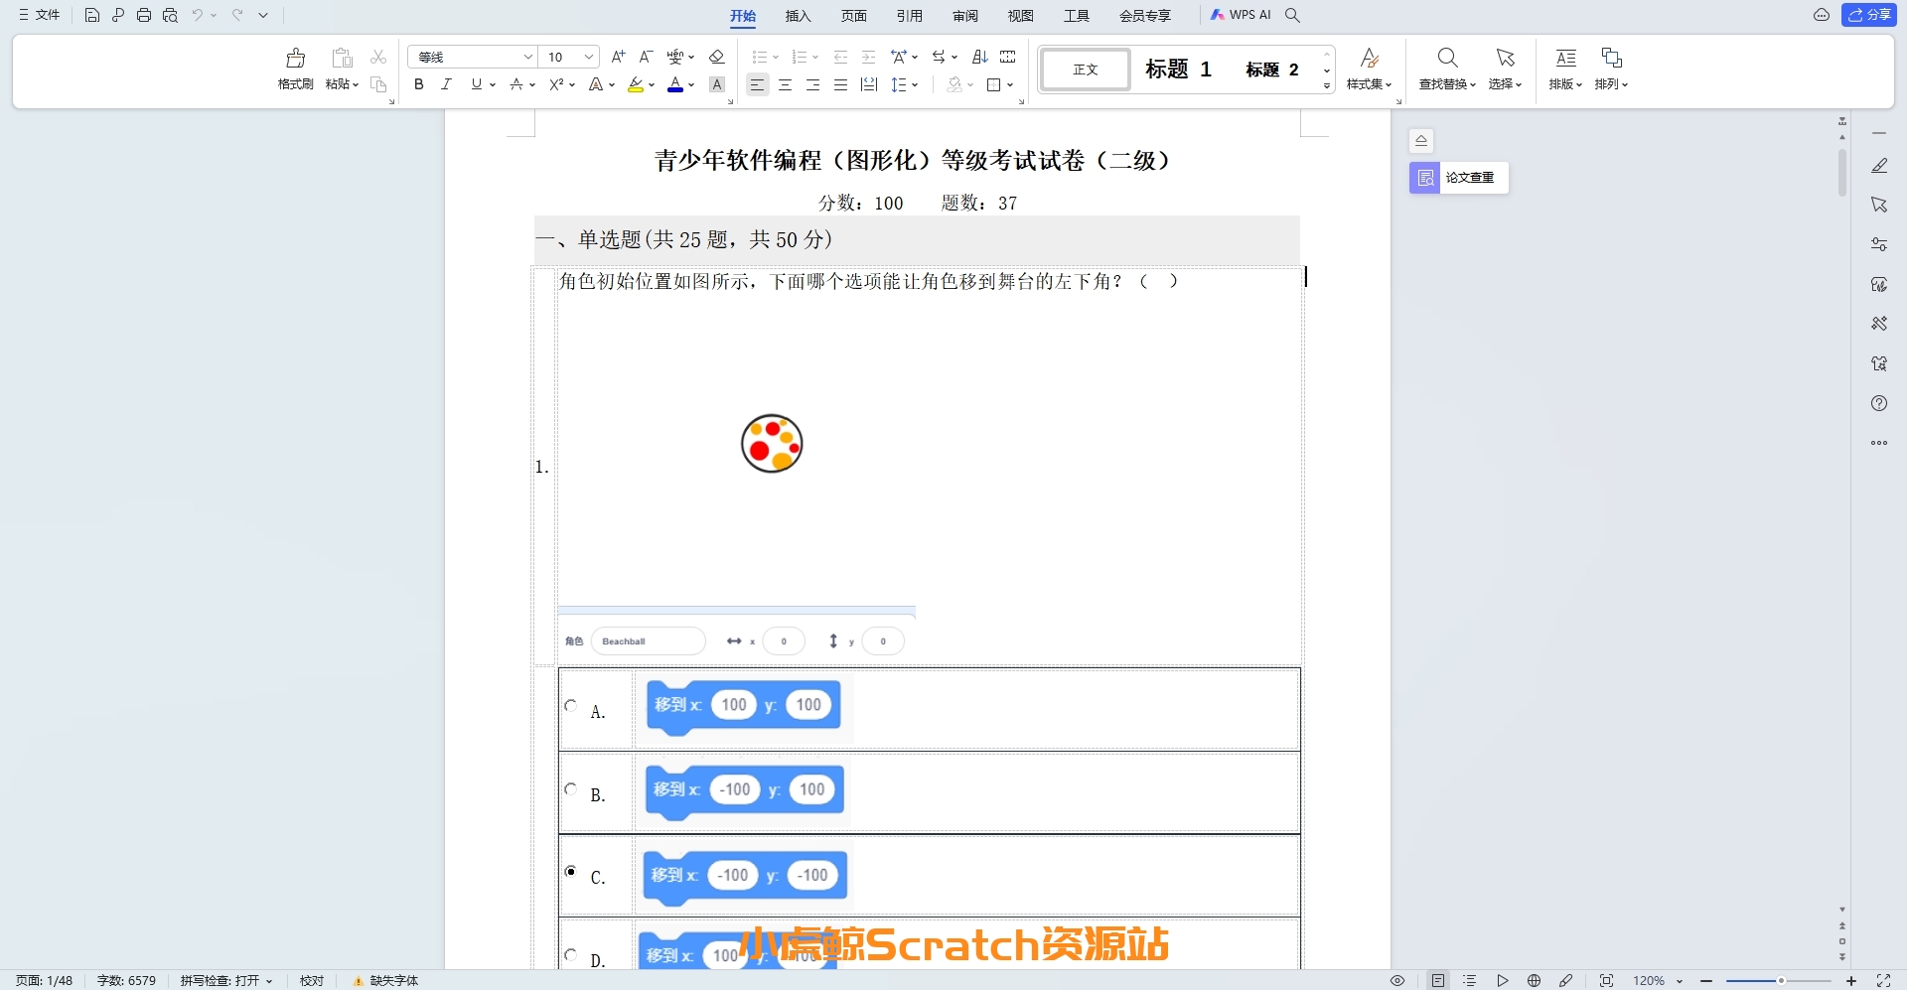Open the File menu
This screenshot has height=990, width=1907.
tap(39, 15)
